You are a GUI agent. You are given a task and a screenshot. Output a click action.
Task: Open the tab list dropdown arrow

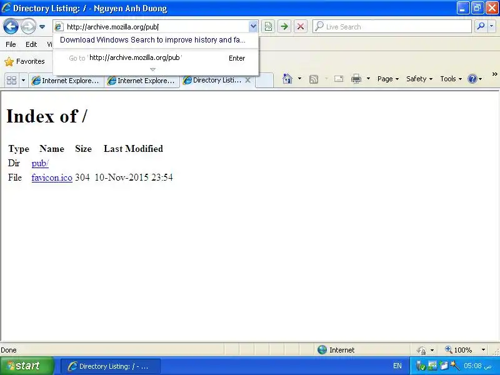click(x=23, y=80)
